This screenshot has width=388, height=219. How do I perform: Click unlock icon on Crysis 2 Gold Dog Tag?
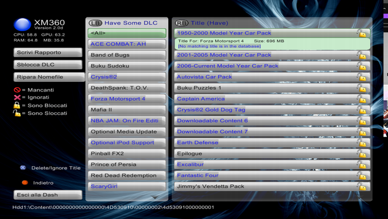click(361, 110)
